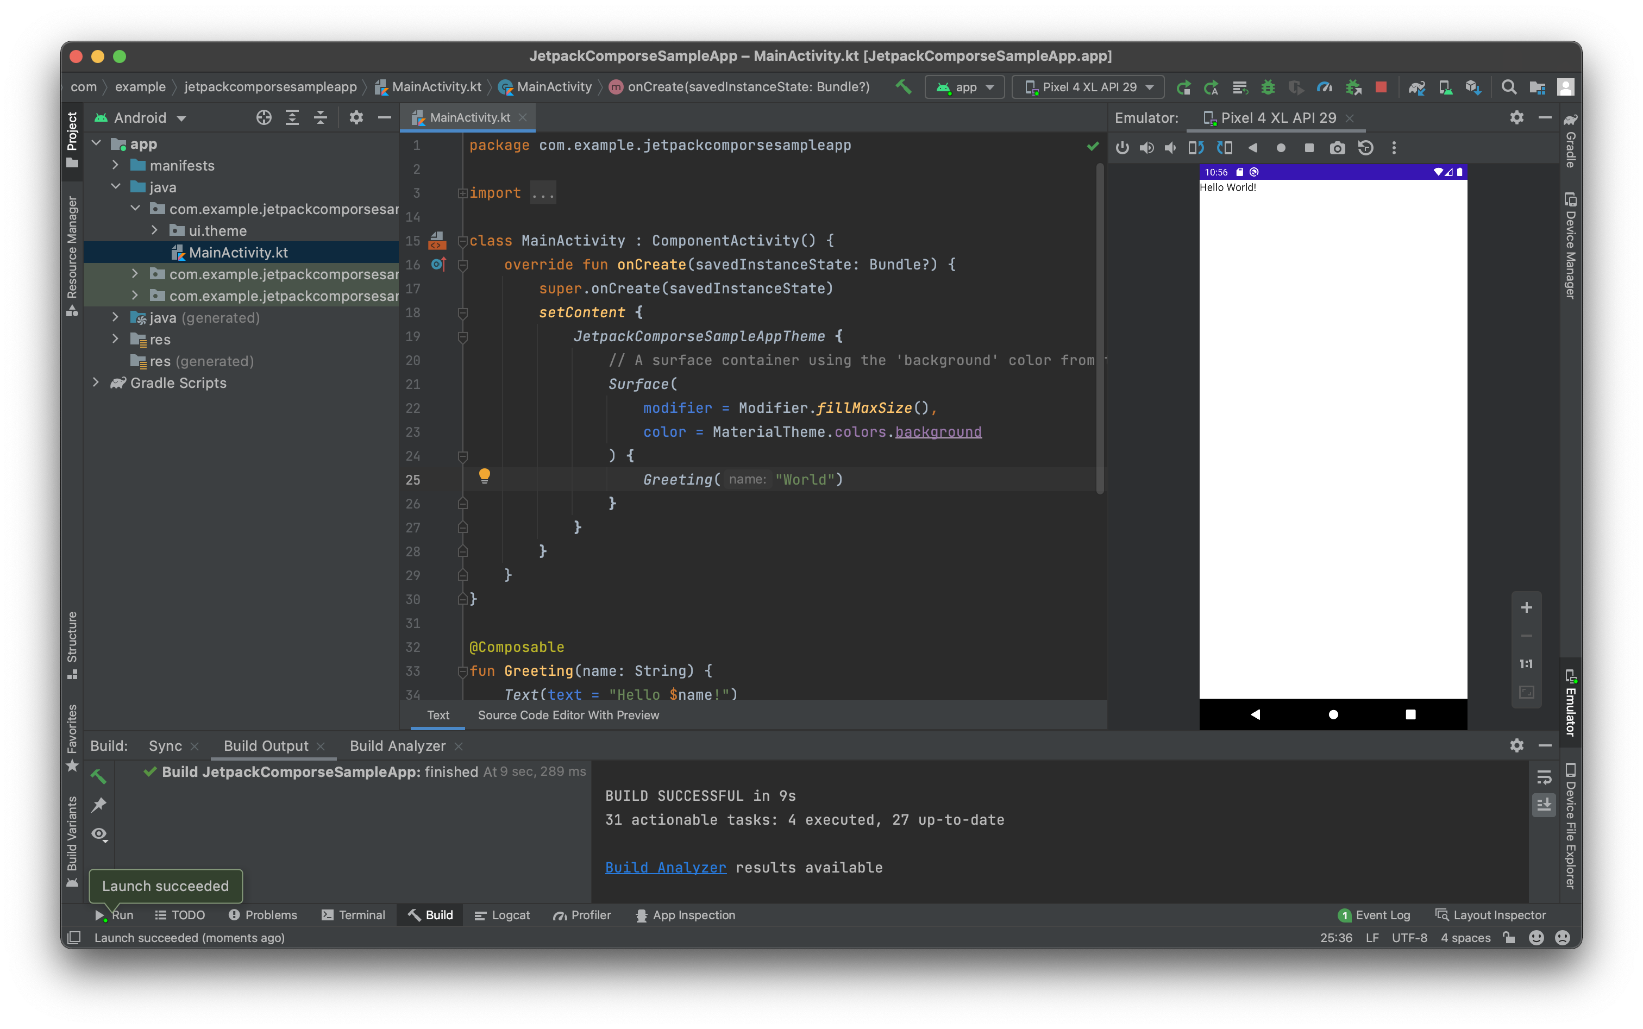Collapse the app module tree node
The image size is (1643, 1029).
(x=97, y=143)
